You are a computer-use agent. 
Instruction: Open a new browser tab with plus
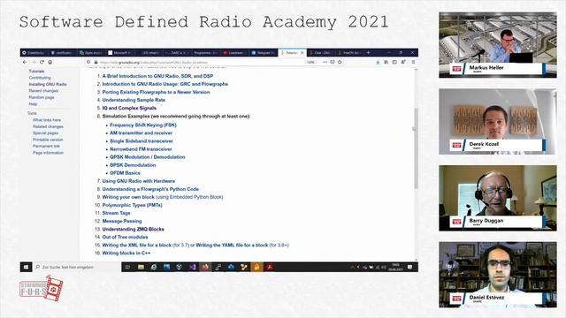coord(368,53)
